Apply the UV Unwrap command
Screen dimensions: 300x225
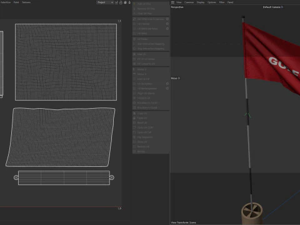click(x=149, y=24)
